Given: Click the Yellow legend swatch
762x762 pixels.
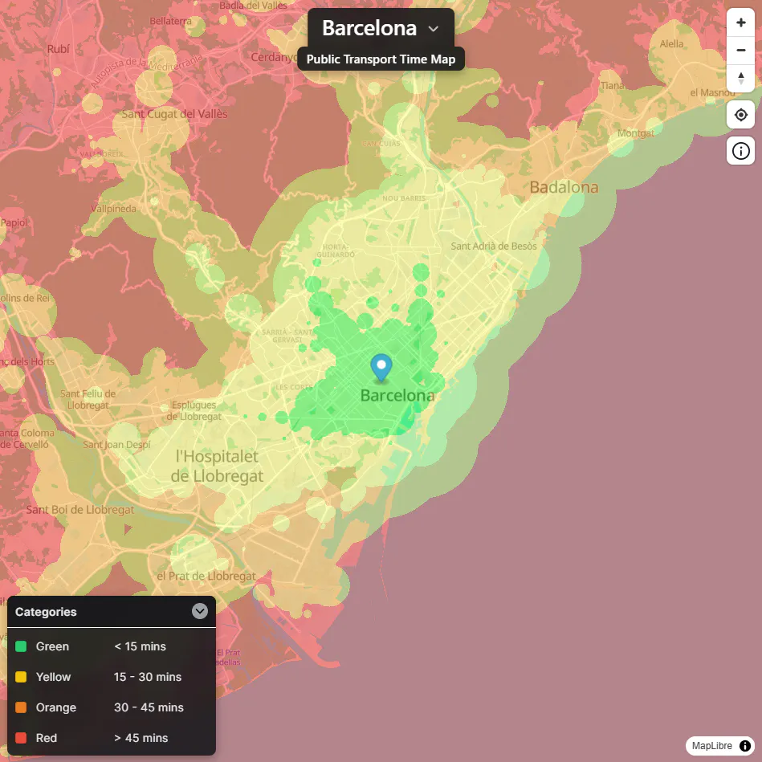Looking at the screenshot, I should pyautogui.click(x=21, y=677).
